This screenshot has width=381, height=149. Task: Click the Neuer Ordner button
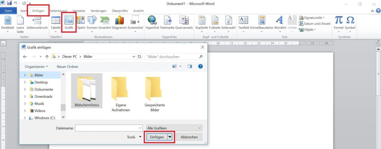point(67,67)
